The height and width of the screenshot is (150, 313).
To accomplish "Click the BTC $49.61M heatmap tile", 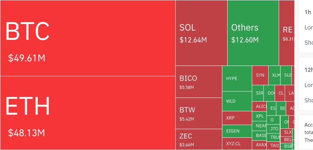I will pos(88,38).
